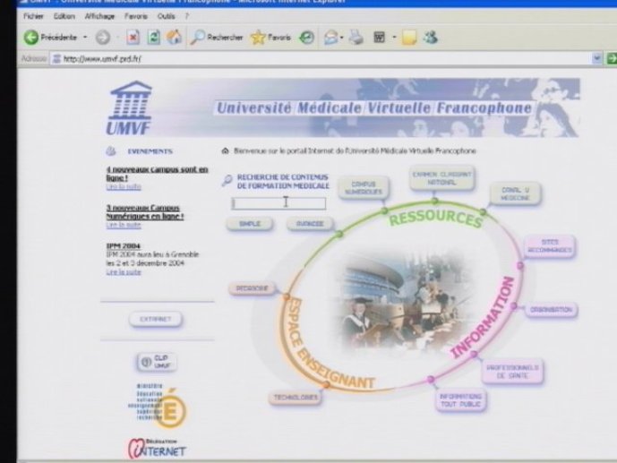The width and height of the screenshot is (617, 463).
Task: Click the search magnifier icon near Recherche de contenus
Action: pos(227,180)
